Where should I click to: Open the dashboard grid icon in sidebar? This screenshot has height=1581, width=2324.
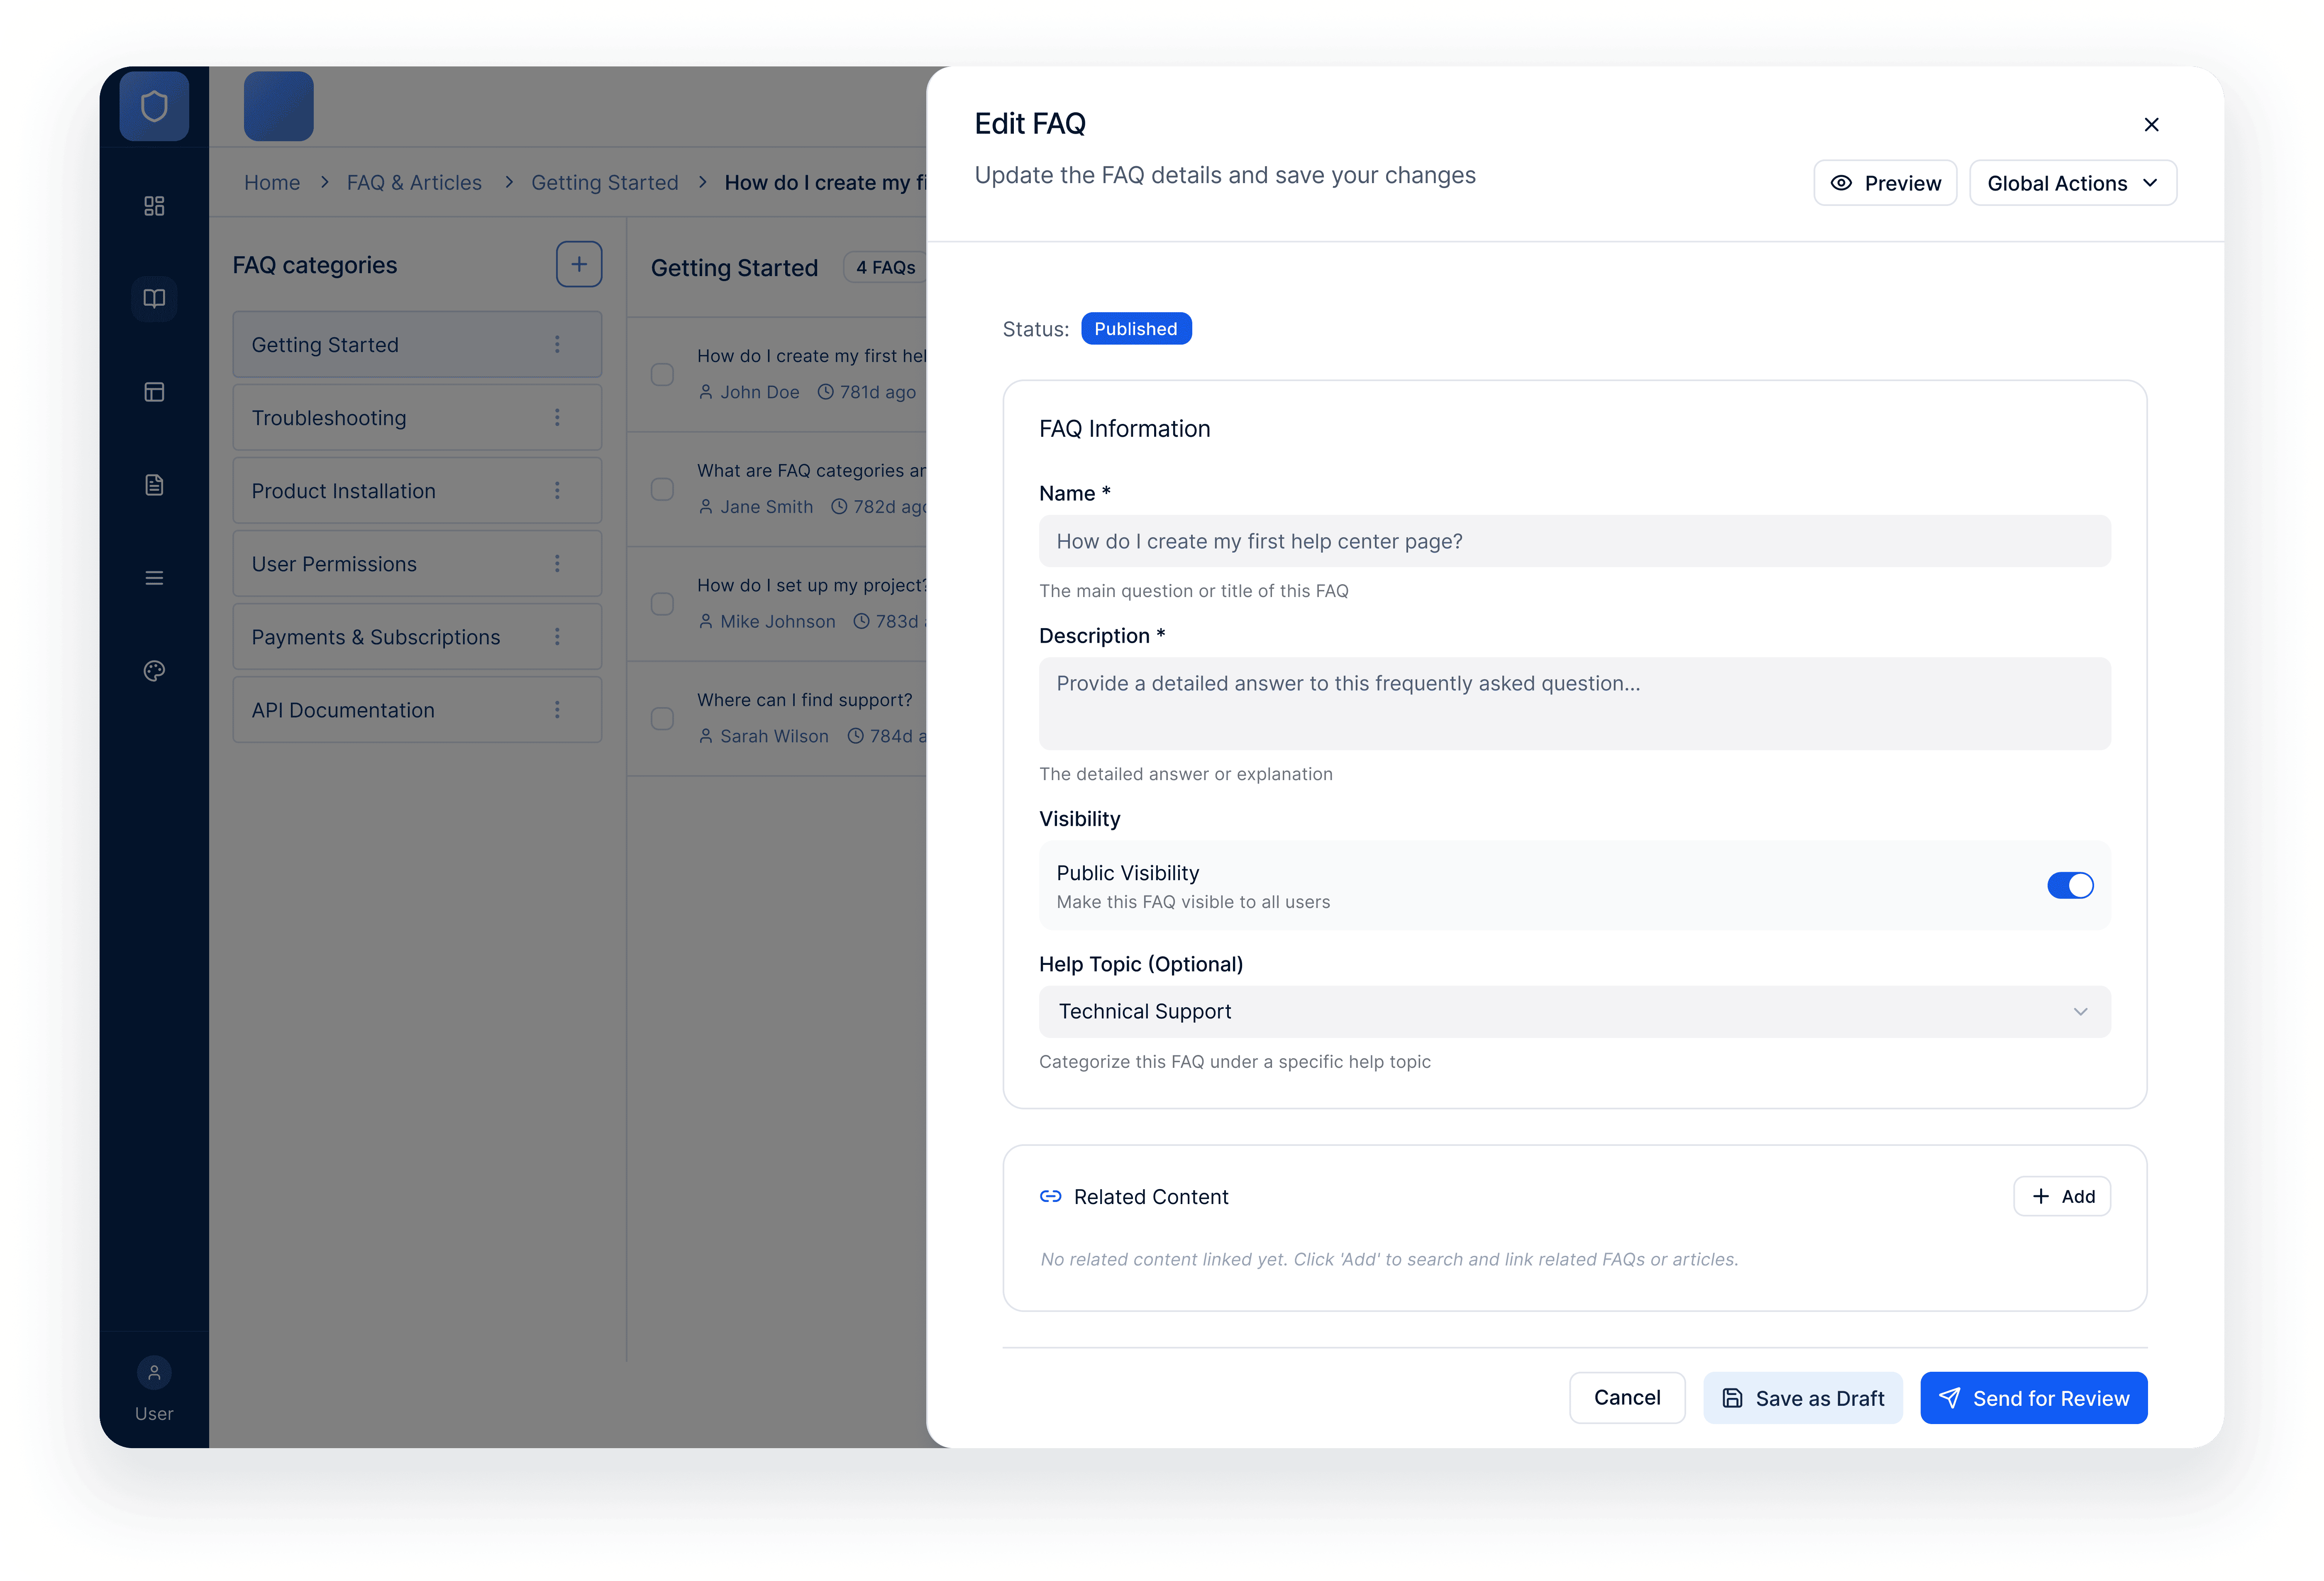tap(154, 206)
